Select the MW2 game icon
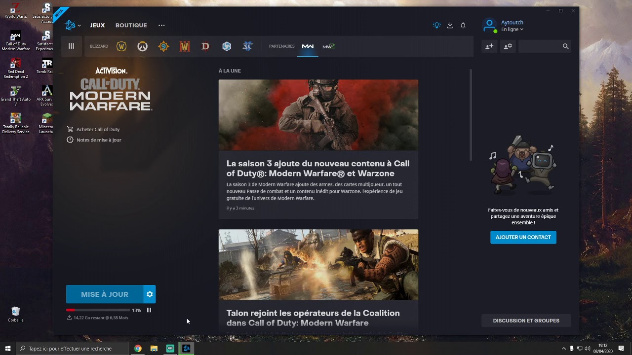Screen dimensions: 632x355 328,46
